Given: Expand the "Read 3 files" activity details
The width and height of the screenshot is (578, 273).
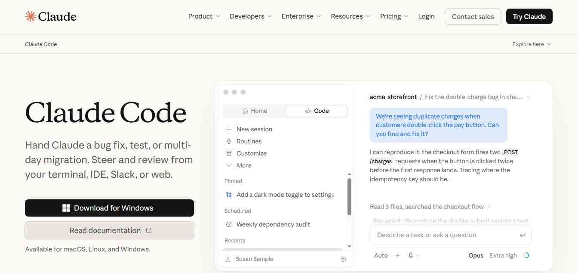Looking at the screenshot, I should (430, 207).
